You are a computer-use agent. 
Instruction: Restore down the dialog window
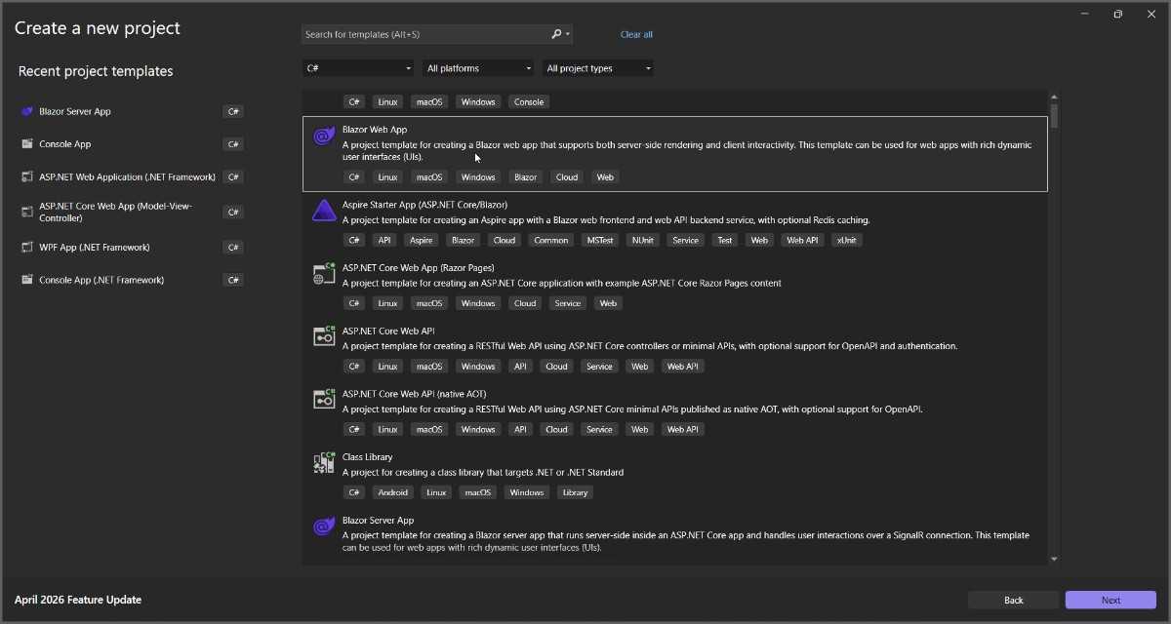point(1118,14)
